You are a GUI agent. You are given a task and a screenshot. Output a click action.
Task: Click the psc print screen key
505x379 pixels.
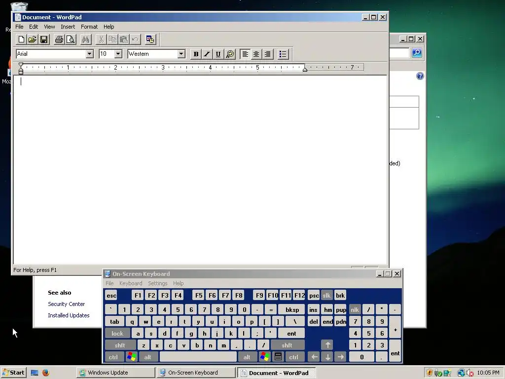coord(313,295)
